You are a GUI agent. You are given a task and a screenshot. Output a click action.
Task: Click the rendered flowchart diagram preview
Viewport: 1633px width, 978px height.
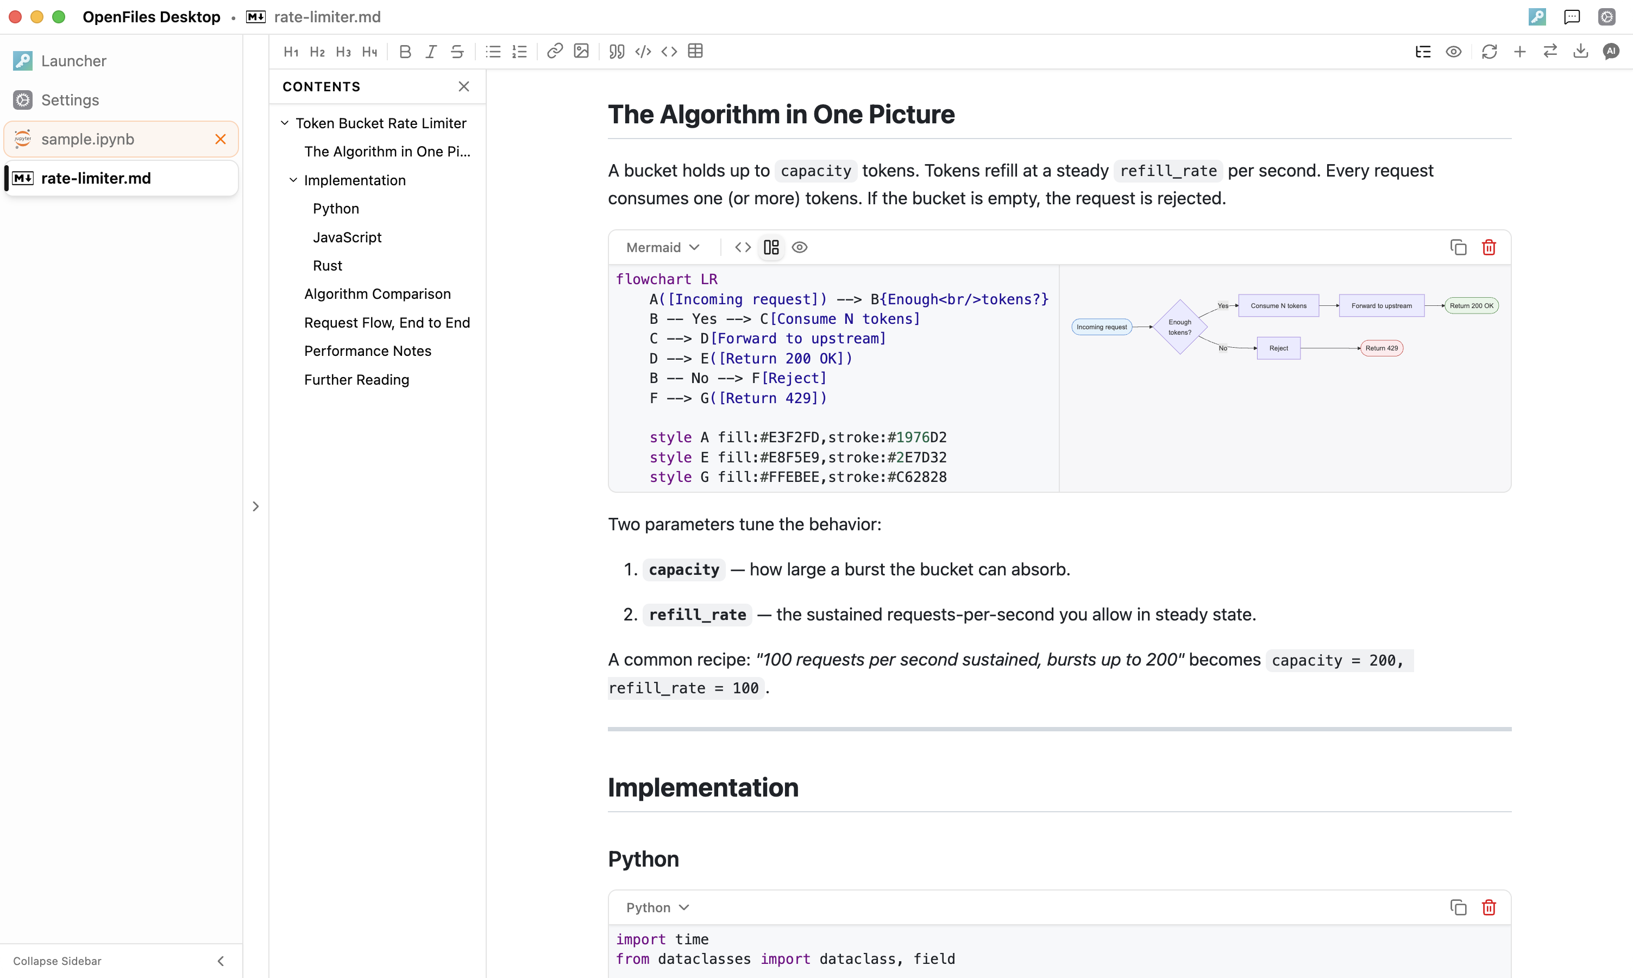[x=1285, y=327]
